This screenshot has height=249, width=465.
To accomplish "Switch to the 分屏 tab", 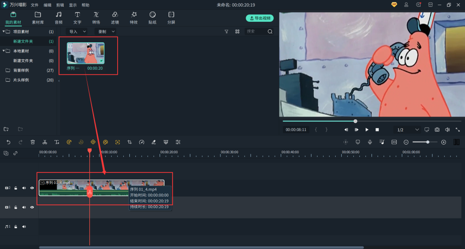I will (171, 18).
